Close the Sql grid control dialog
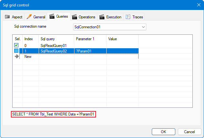The height and width of the screenshot is (138, 204). click(x=199, y=5)
